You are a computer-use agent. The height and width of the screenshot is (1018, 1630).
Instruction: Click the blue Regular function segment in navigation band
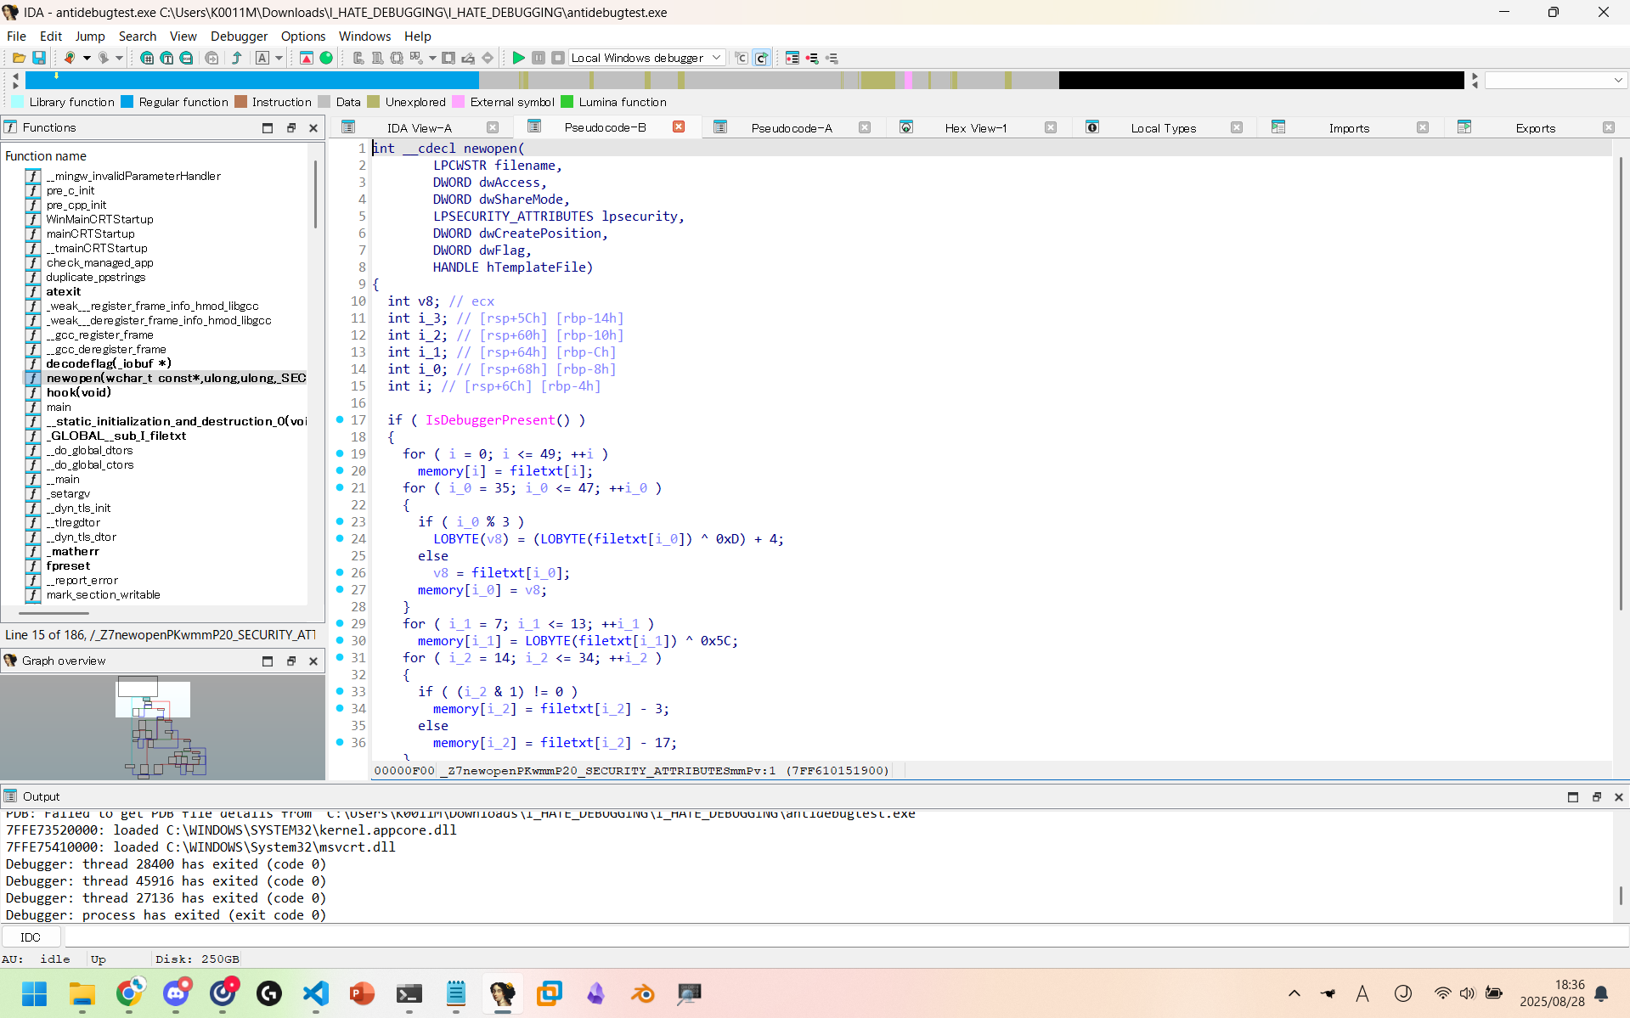[x=252, y=80]
